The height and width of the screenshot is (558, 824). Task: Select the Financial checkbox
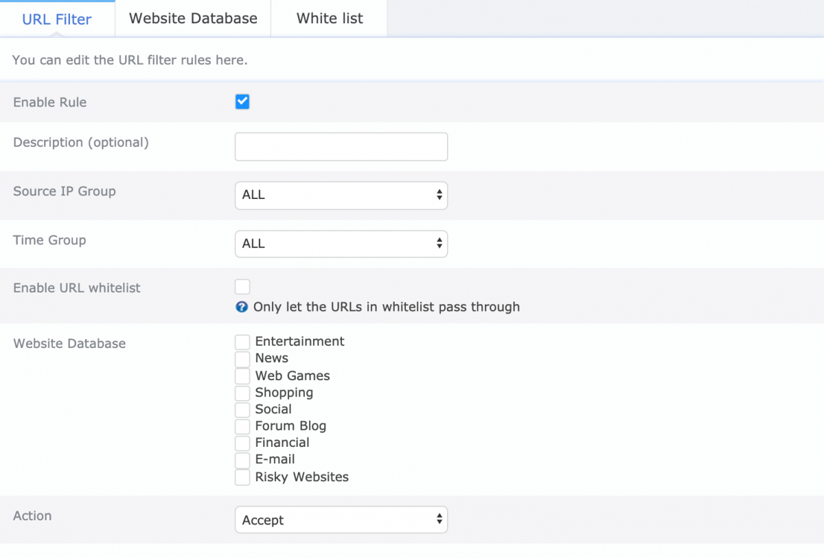tap(242, 443)
